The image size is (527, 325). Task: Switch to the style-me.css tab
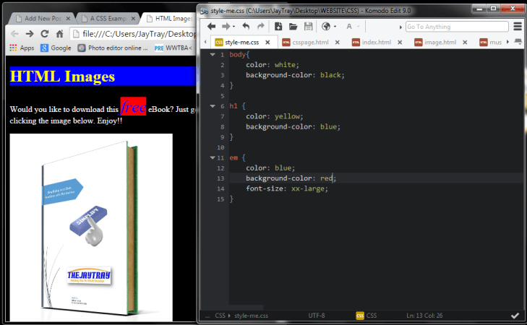[x=241, y=43]
